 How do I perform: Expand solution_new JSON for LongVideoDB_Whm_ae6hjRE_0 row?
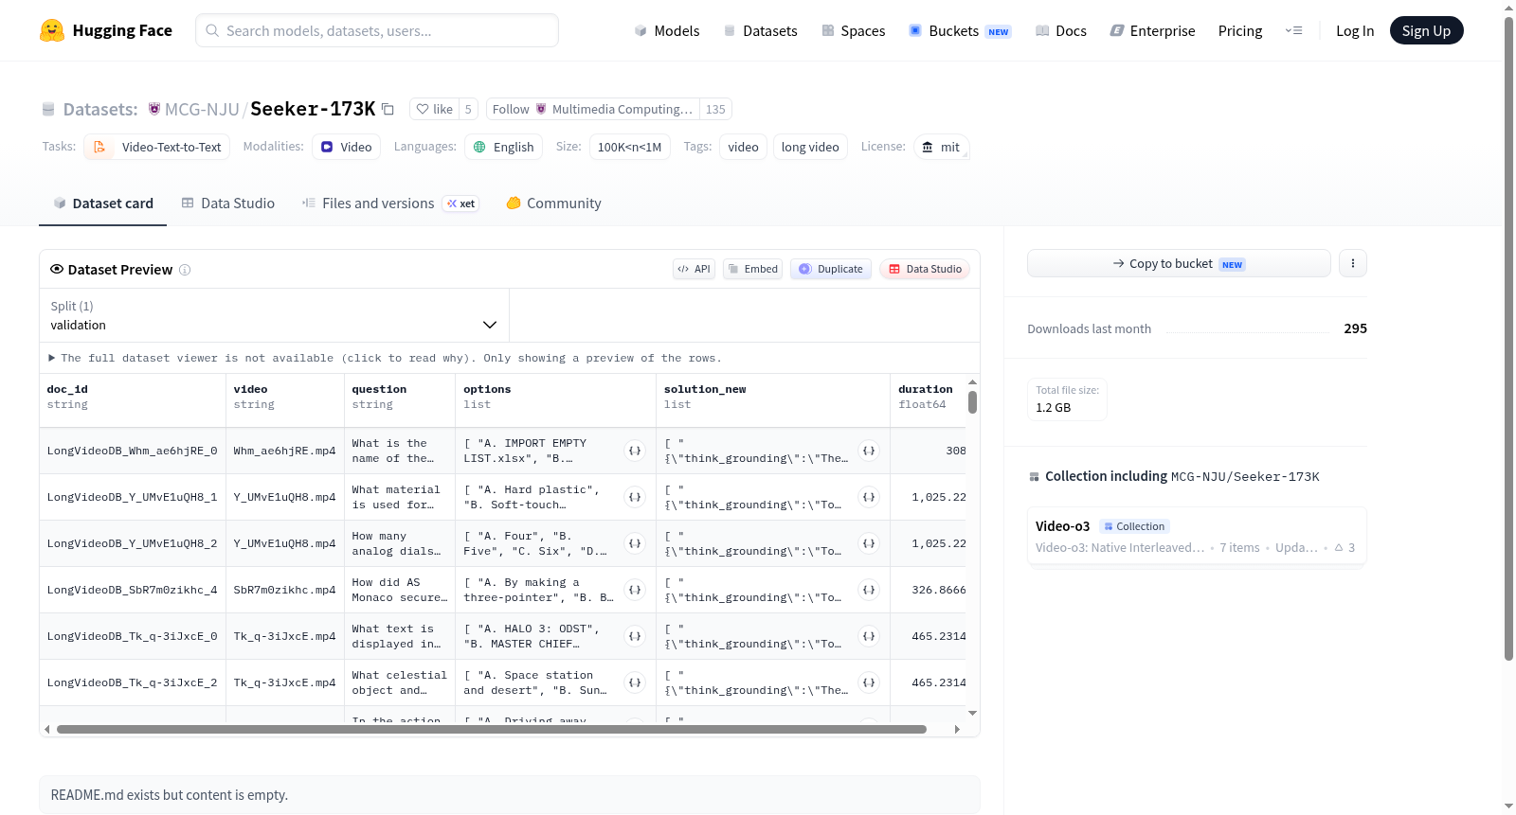(x=869, y=451)
